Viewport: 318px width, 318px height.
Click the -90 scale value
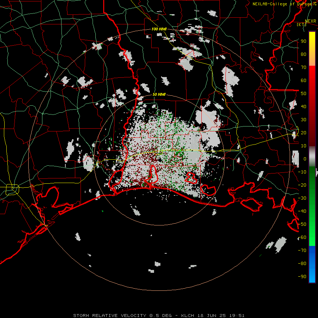tap(302, 277)
